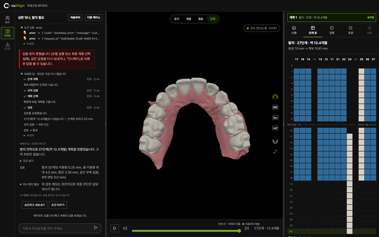This screenshot has height=237, width=379.
Task: Click the cuAlign logo
Action: 14,6
